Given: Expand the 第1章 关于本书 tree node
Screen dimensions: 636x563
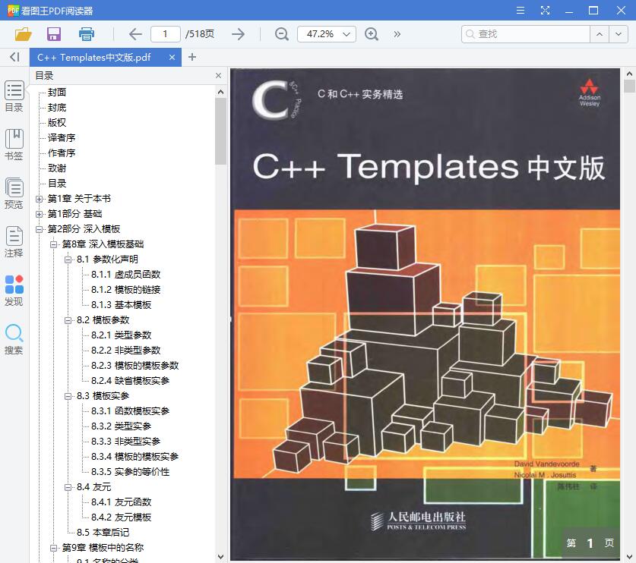Looking at the screenshot, I should click(x=39, y=198).
